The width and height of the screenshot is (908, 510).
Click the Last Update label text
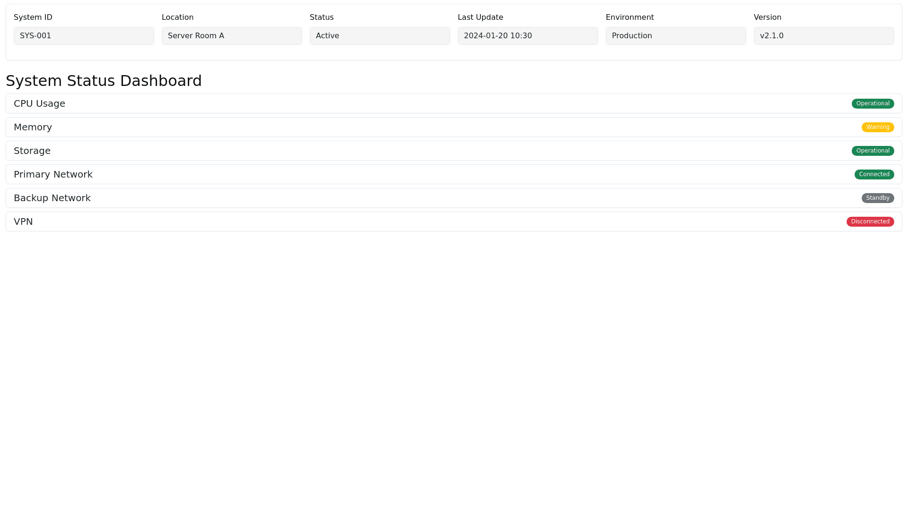(x=480, y=17)
